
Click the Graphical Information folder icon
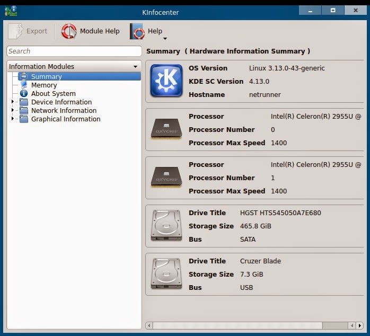[24, 119]
